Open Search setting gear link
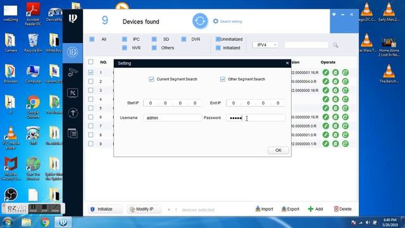405x228 pixels. [228, 21]
